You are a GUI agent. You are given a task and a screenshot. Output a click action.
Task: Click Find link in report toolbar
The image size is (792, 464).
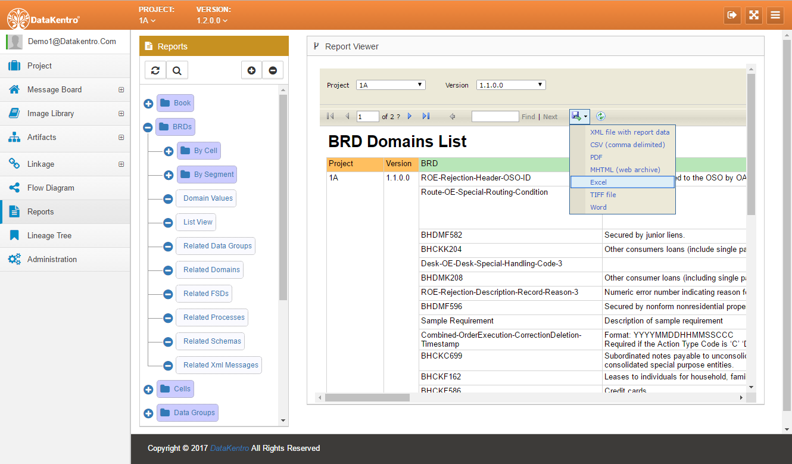tap(528, 117)
